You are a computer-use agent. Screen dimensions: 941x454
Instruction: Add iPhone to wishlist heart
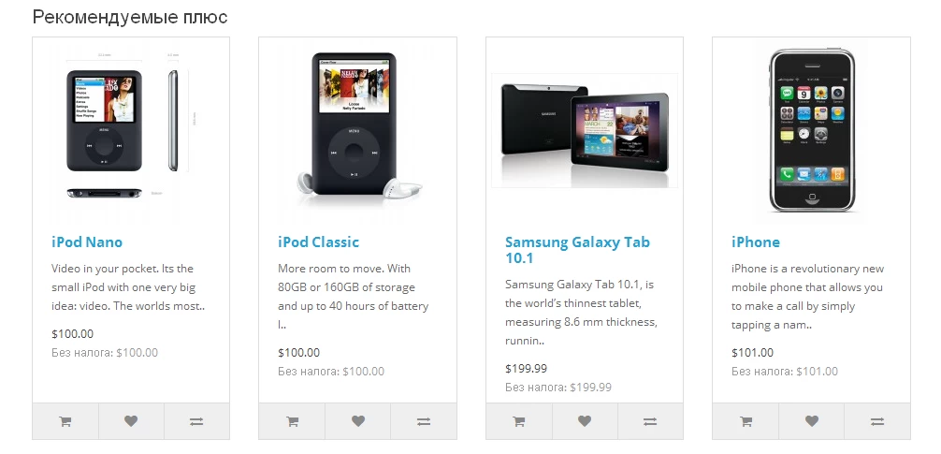[811, 421]
